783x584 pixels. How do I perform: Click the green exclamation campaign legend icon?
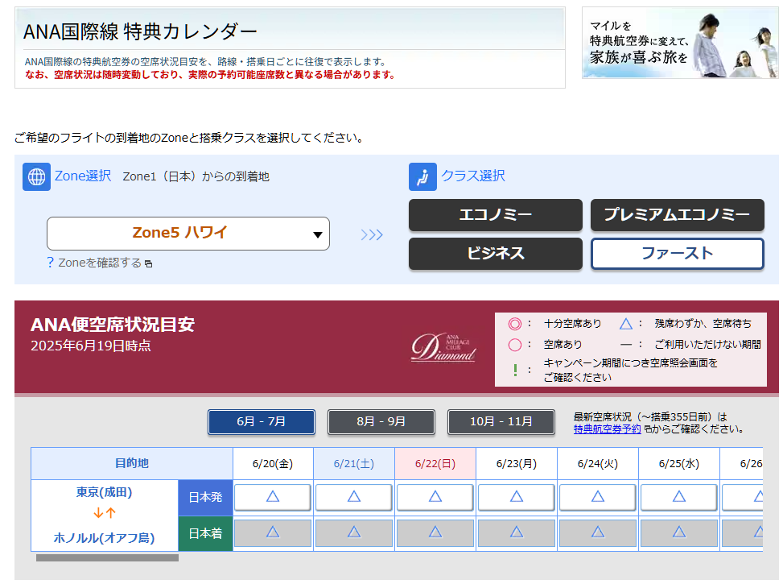(x=515, y=370)
